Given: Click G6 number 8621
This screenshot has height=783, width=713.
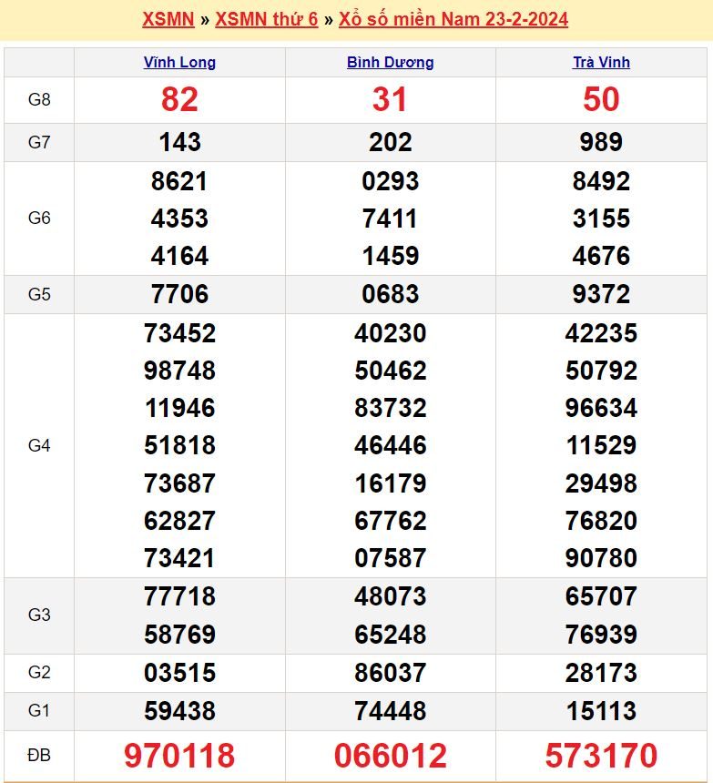Looking at the screenshot, I should tap(179, 181).
